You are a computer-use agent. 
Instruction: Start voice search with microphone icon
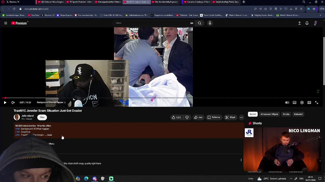click(x=210, y=23)
